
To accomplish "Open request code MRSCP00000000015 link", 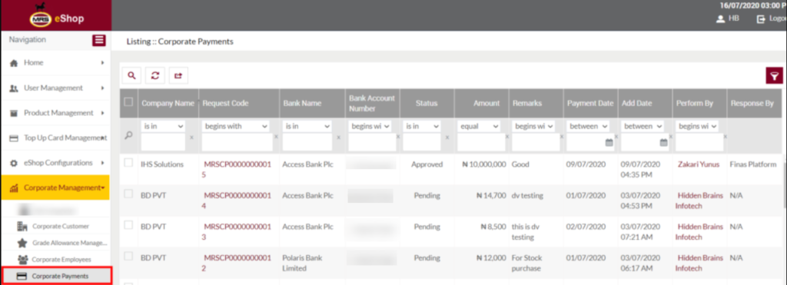I will [237, 170].
